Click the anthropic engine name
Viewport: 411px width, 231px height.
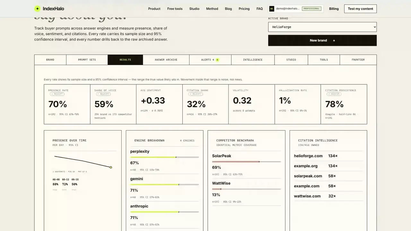click(139, 206)
